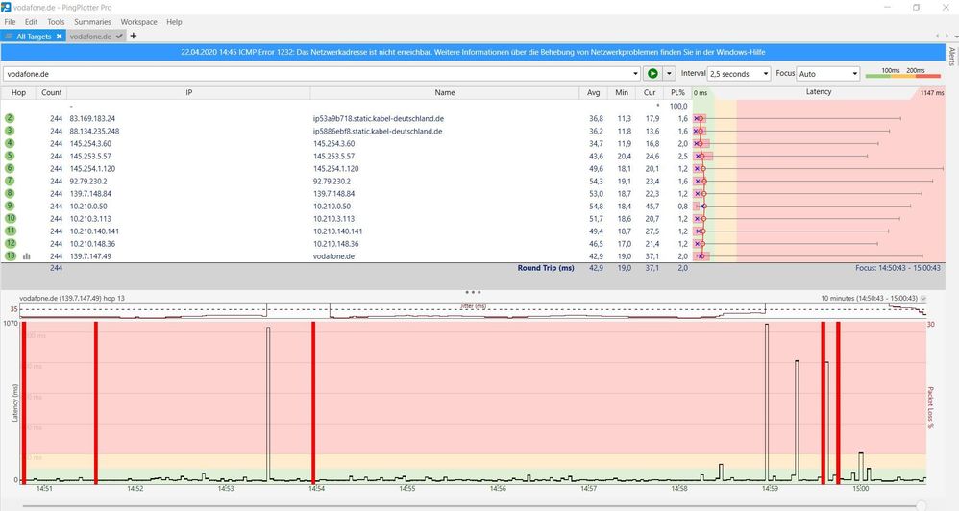Click the Jitter (ms) graph label
959x511 pixels.
coord(473,306)
